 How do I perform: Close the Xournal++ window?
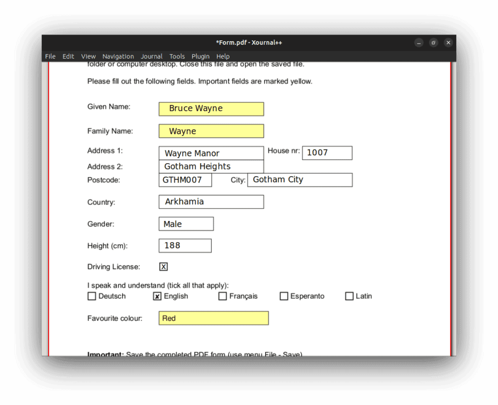[448, 43]
